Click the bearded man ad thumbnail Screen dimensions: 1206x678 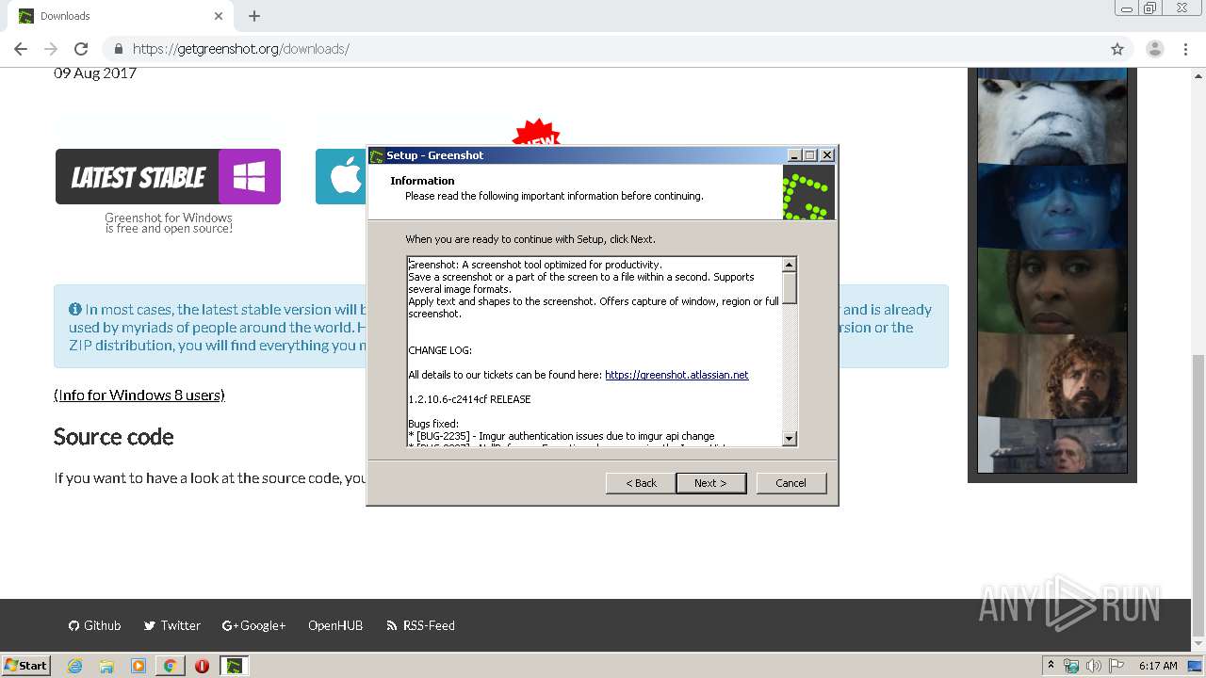[1052, 376]
